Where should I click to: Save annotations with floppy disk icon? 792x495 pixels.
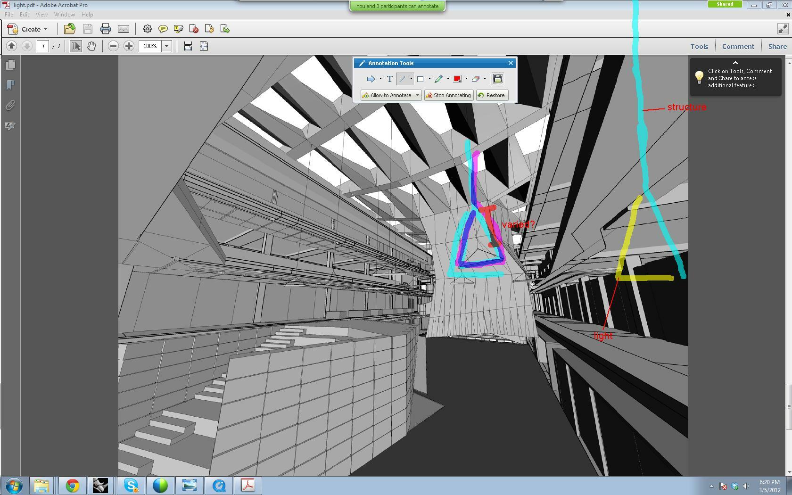pos(498,79)
